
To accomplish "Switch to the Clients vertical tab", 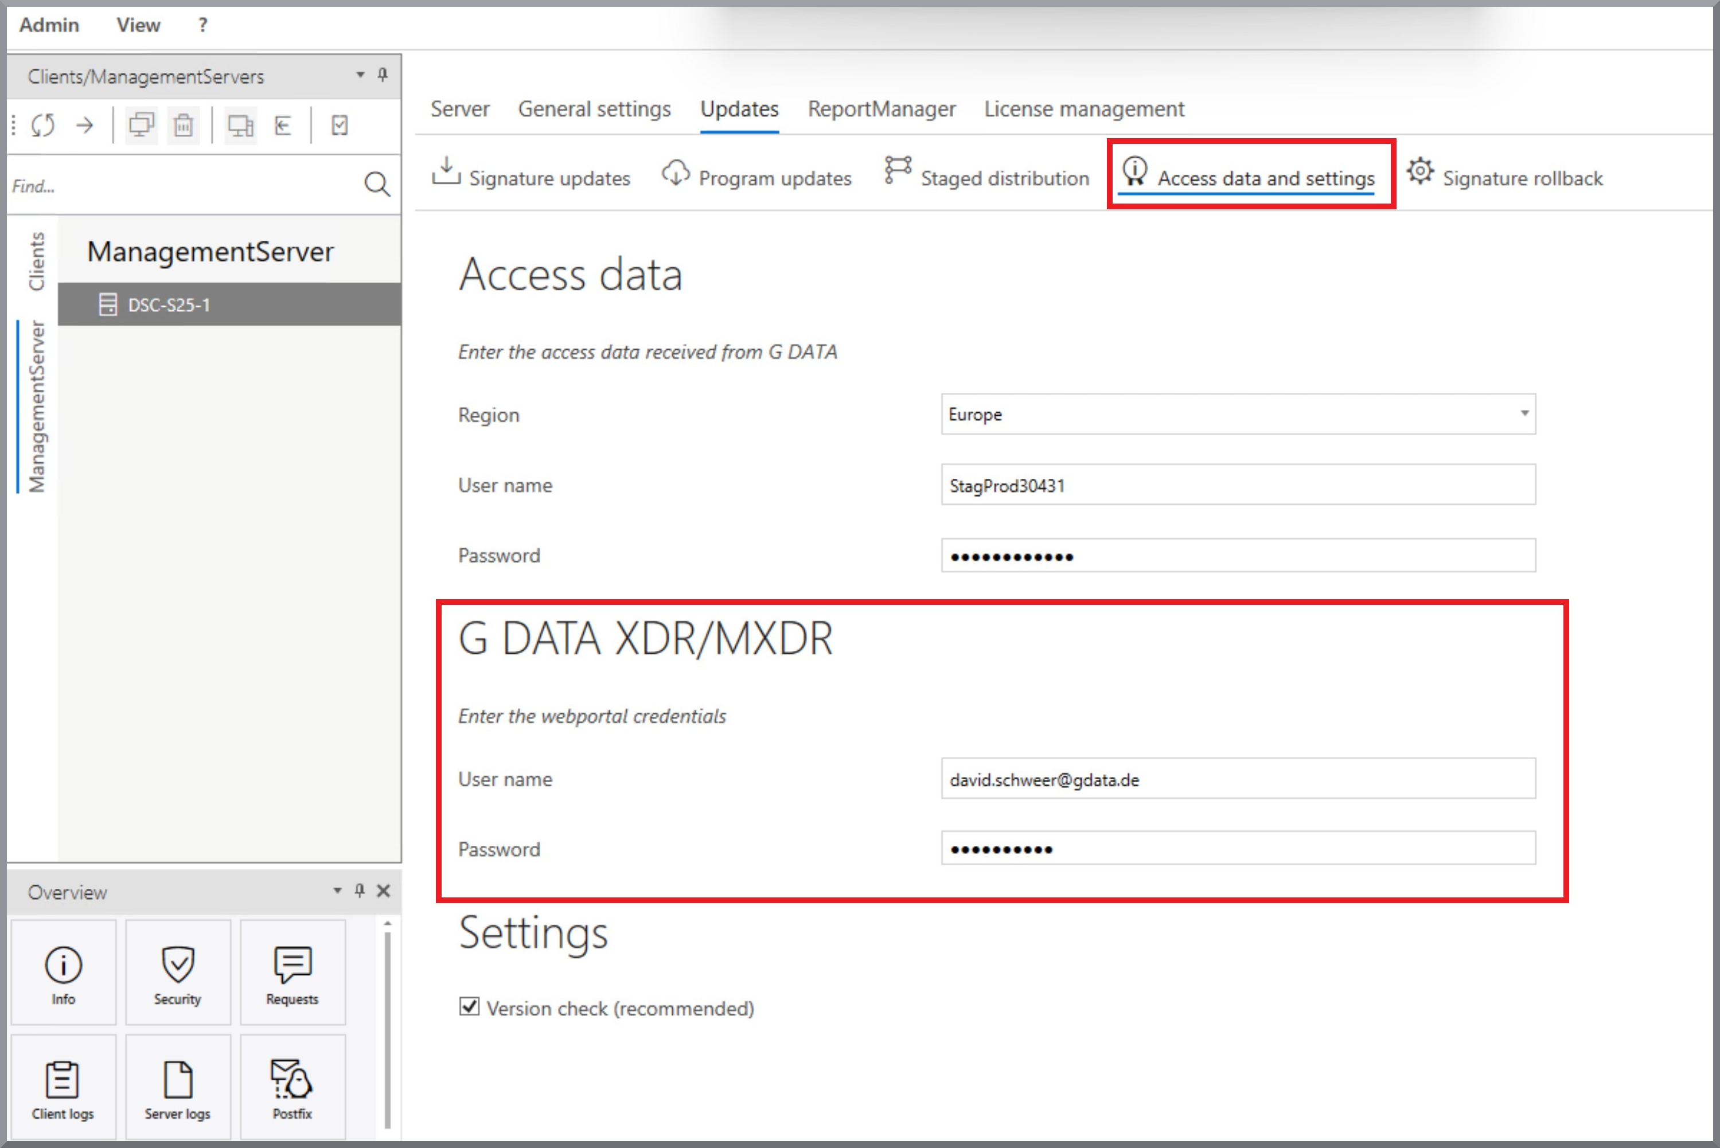I will pos(37,261).
